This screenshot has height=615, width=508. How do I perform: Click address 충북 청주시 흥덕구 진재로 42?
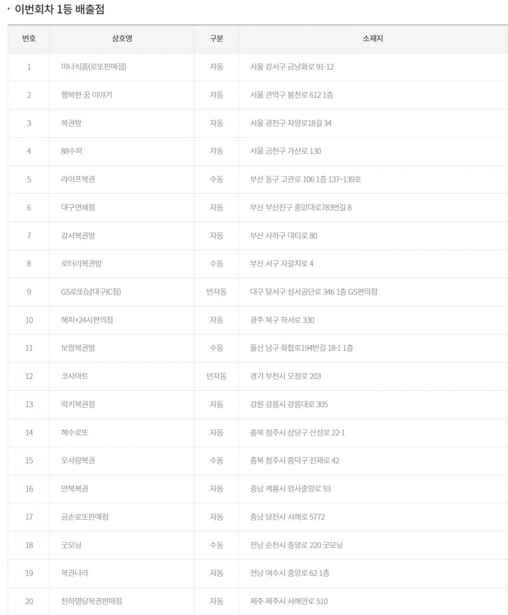295,460
